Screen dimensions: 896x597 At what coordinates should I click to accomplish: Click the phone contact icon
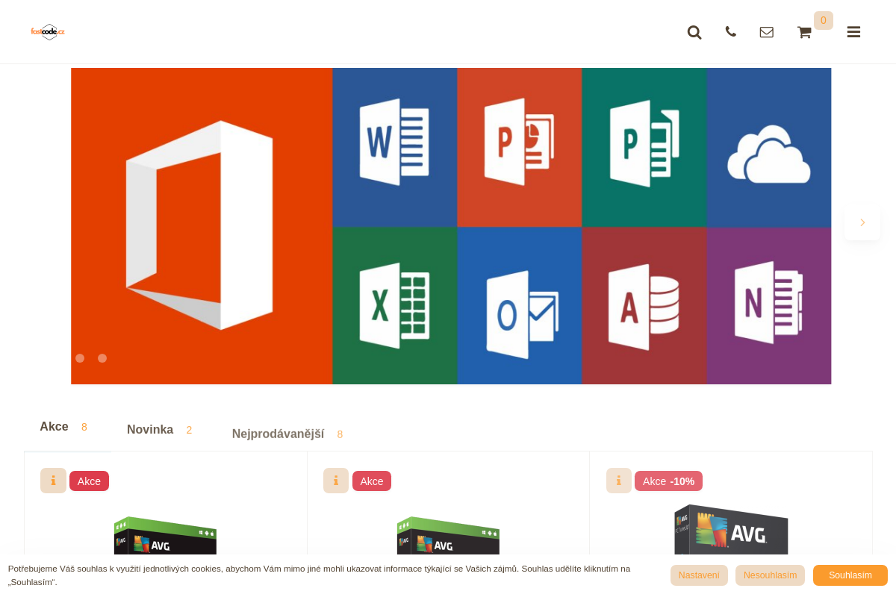(x=730, y=31)
